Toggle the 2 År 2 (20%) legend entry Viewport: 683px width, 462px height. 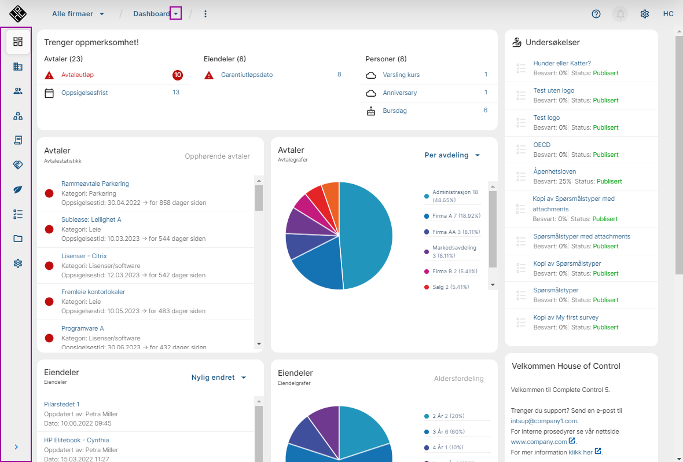[x=445, y=416]
